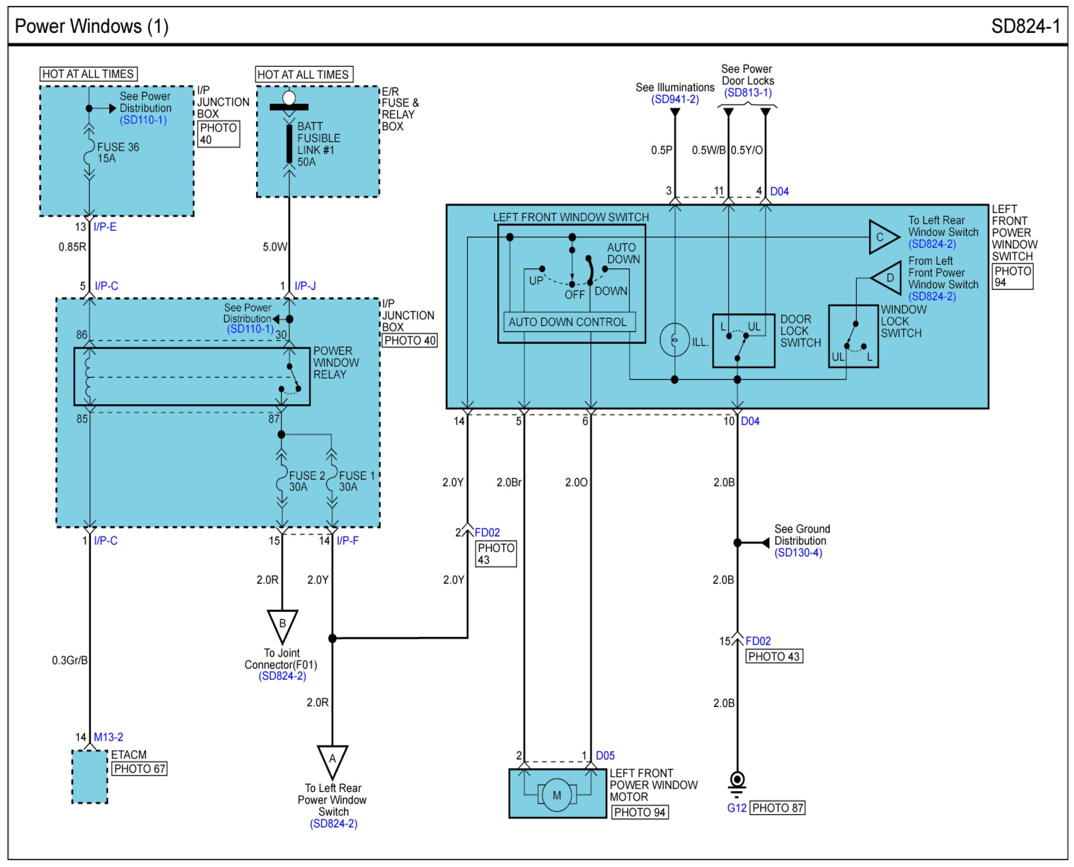Open the SD941-2 Illuminations reference link
Viewport: 1074px width, 867px height.
tap(675, 99)
